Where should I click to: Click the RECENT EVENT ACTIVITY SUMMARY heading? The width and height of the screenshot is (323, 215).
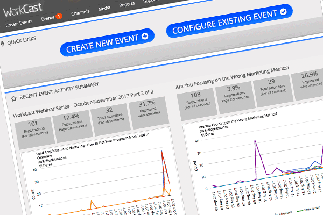click(59, 91)
